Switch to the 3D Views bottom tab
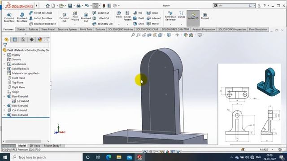Image resolution: width=287 pixels, height=161 pixels. [x=35, y=146]
